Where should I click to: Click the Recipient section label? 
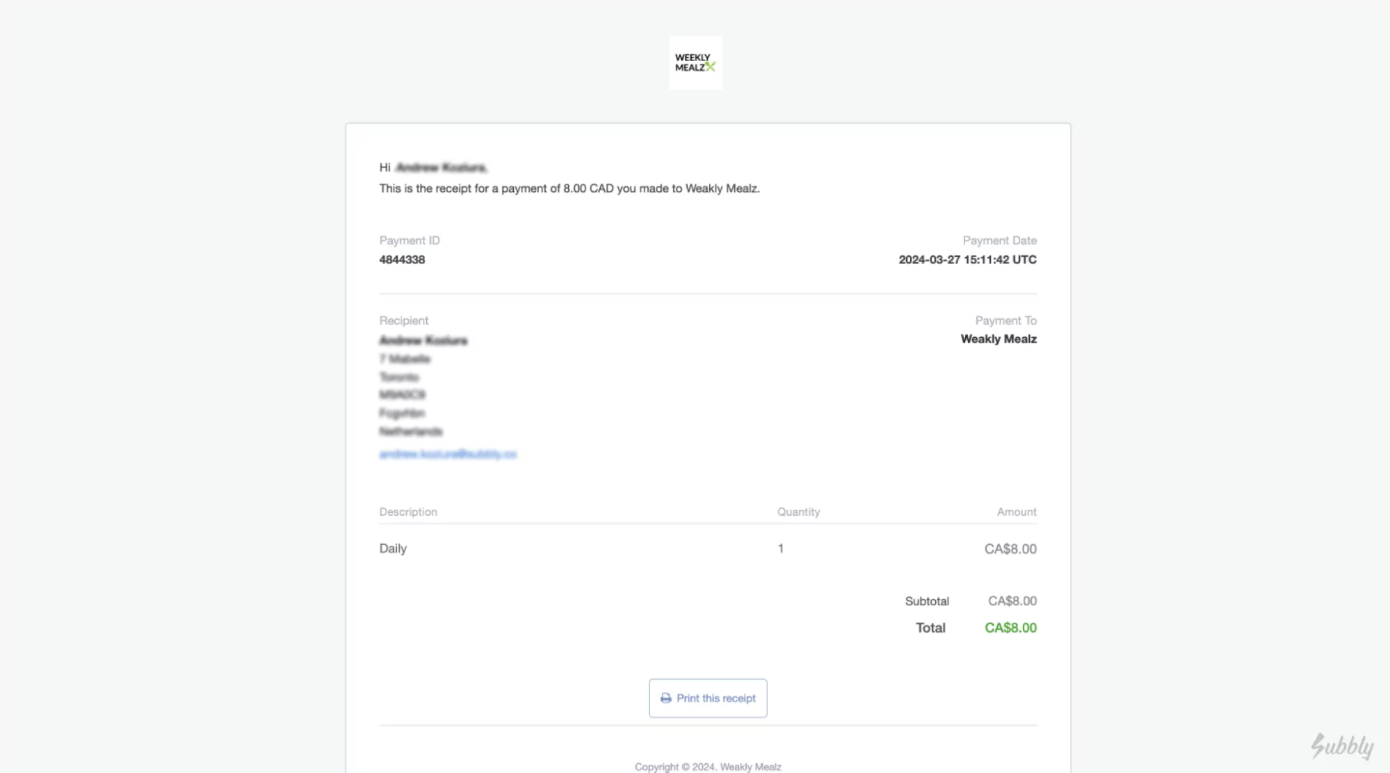(x=403, y=320)
